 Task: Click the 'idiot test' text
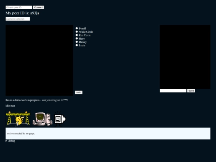(10, 106)
